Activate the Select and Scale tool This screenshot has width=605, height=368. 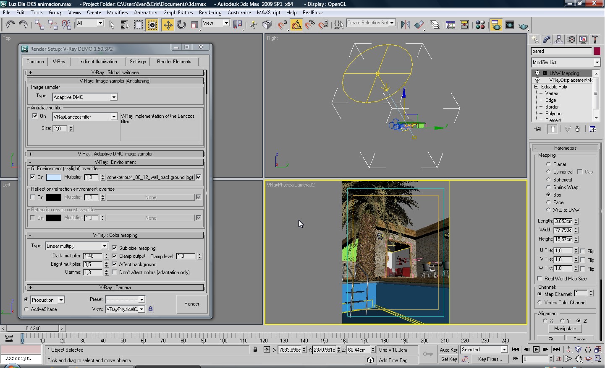tap(195, 25)
